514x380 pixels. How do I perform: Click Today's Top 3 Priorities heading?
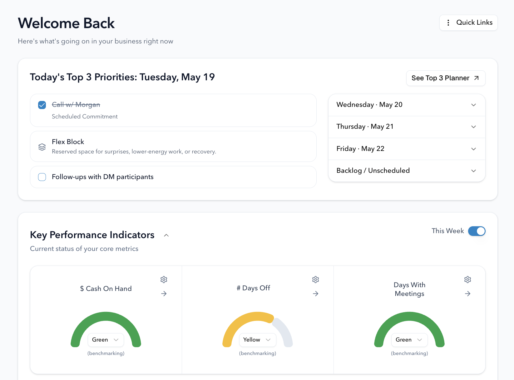tap(122, 77)
